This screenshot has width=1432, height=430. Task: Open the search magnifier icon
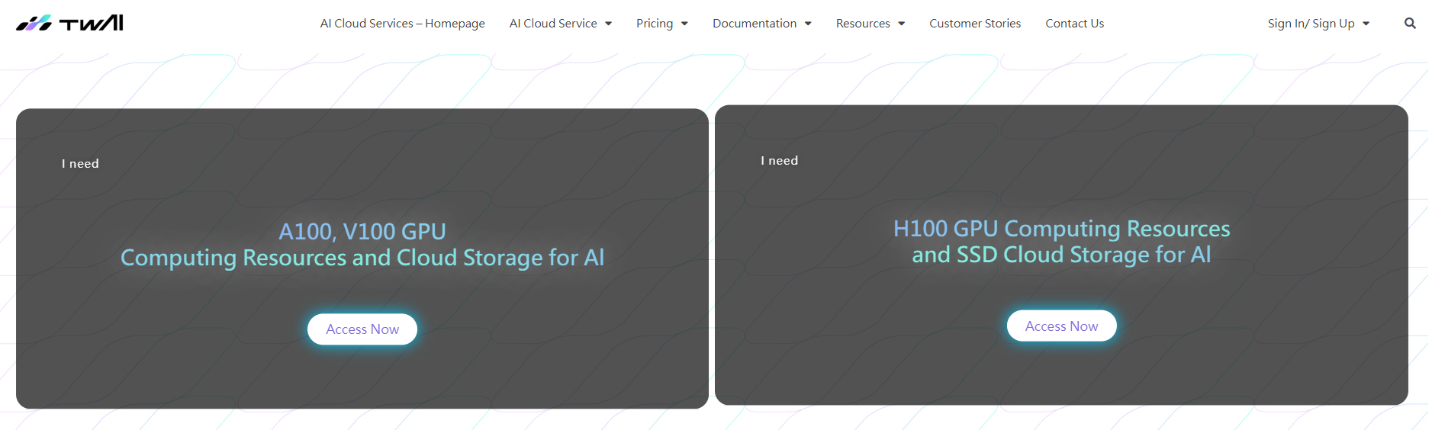pyautogui.click(x=1410, y=24)
